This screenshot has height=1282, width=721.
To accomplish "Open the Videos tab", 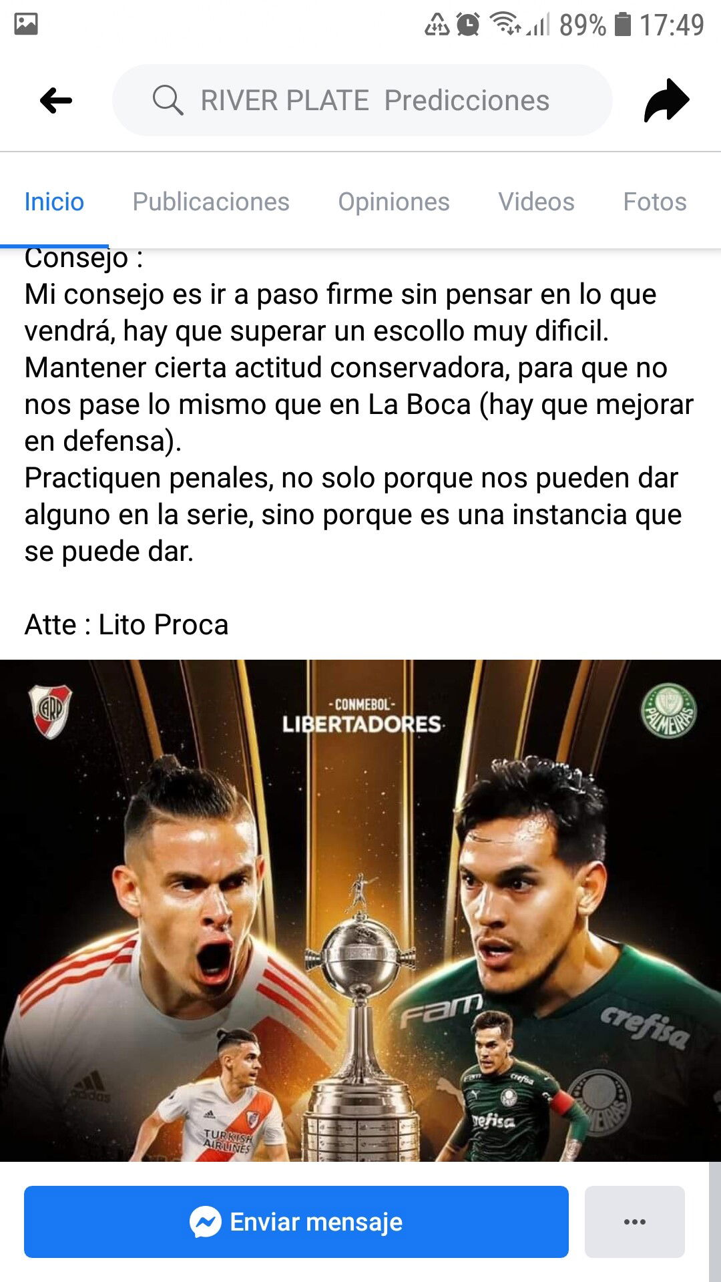I will [536, 202].
